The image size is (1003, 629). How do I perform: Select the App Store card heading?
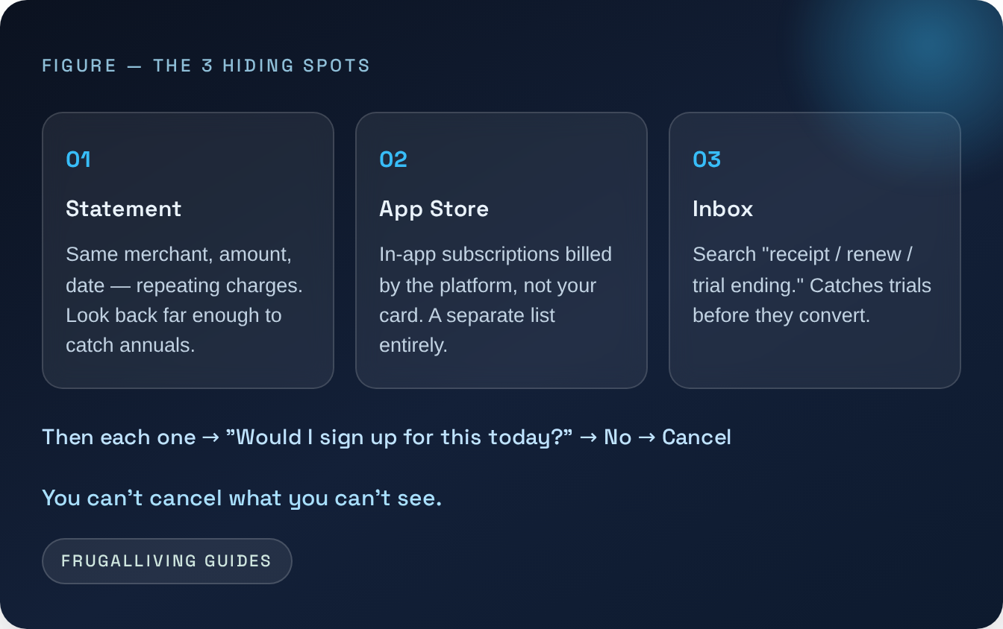[x=434, y=209]
